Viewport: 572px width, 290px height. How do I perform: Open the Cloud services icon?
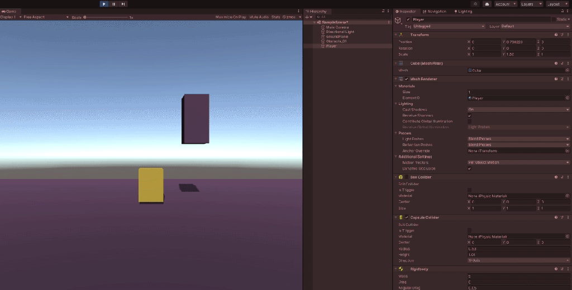(487, 4)
